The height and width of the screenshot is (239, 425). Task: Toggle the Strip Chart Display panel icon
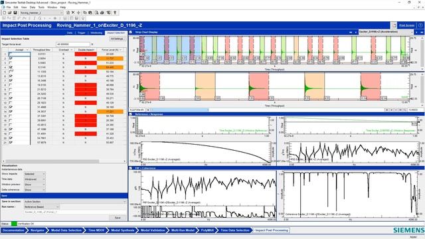click(130, 33)
